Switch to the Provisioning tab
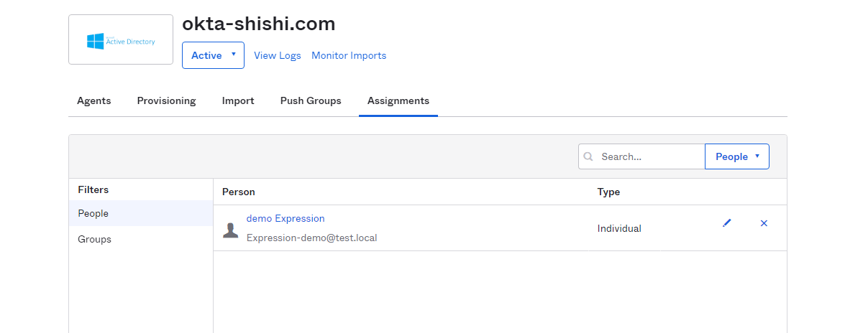 pos(166,100)
